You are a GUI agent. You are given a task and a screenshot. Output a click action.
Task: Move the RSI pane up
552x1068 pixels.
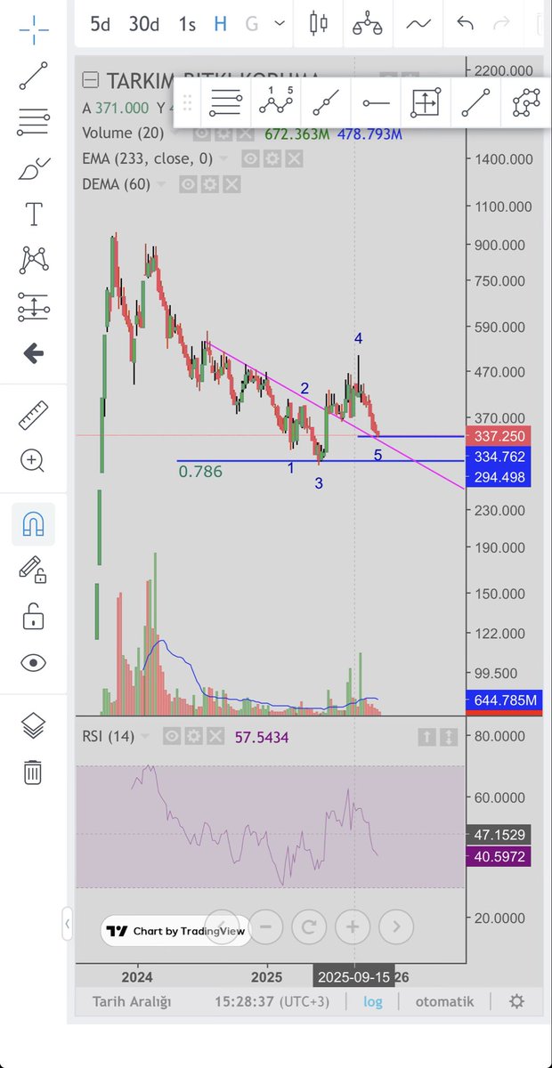(427, 737)
